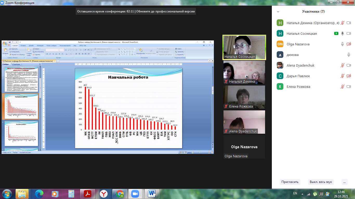Click Елена Рожкова's muted microphone icon
Screen dimensions: 355x199
tap(343, 87)
